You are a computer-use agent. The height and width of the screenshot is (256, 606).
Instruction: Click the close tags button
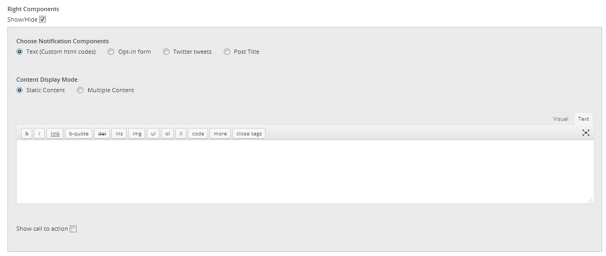tap(249, 133)
